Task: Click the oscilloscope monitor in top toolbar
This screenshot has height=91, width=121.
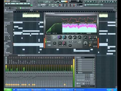Action: click(57, 2)
